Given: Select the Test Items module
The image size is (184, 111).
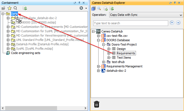Looking at the screenshot, I should click(124, 58).
